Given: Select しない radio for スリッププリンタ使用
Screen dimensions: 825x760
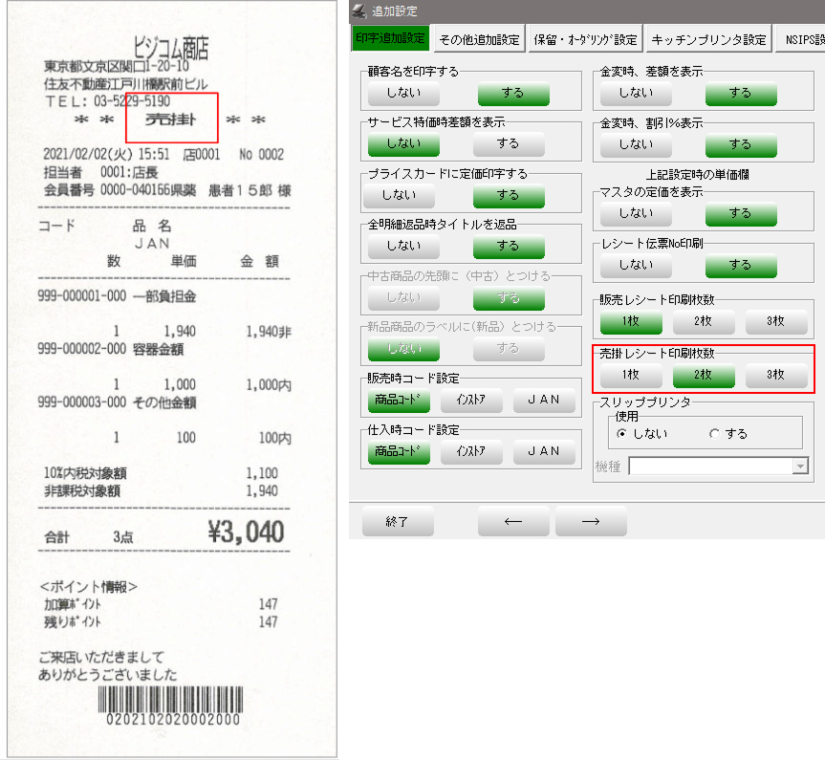Looking at the screenshot, I should coord(623,434).
